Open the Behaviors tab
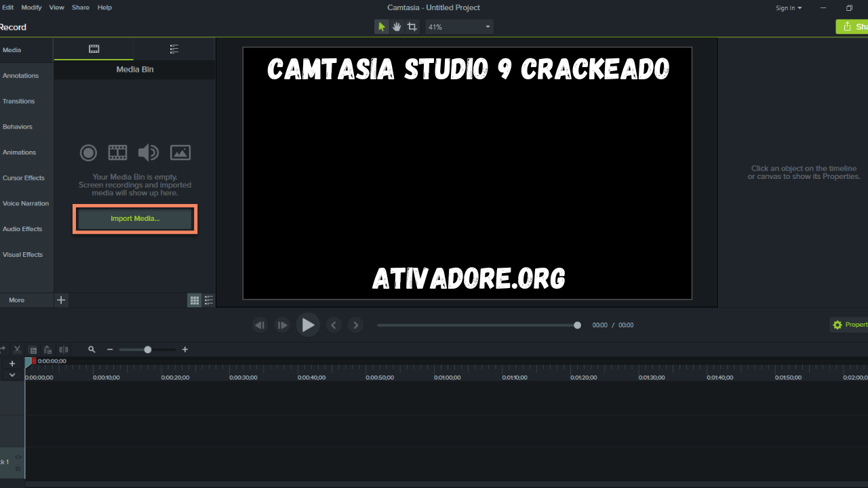 pyautogui.click(x=26, y=127)
